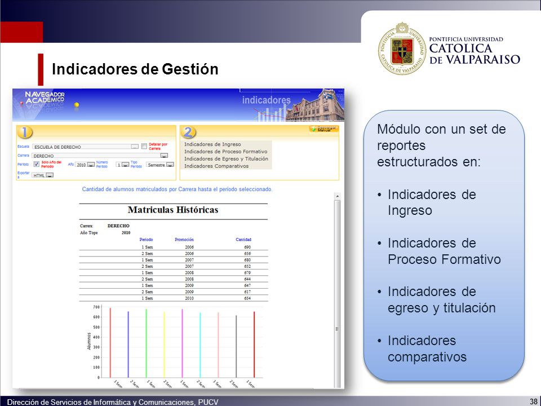The height and width of the screenshot is (406, 541).
Task: Click Cantidad value 617 in table
Action: click(247, 292)
